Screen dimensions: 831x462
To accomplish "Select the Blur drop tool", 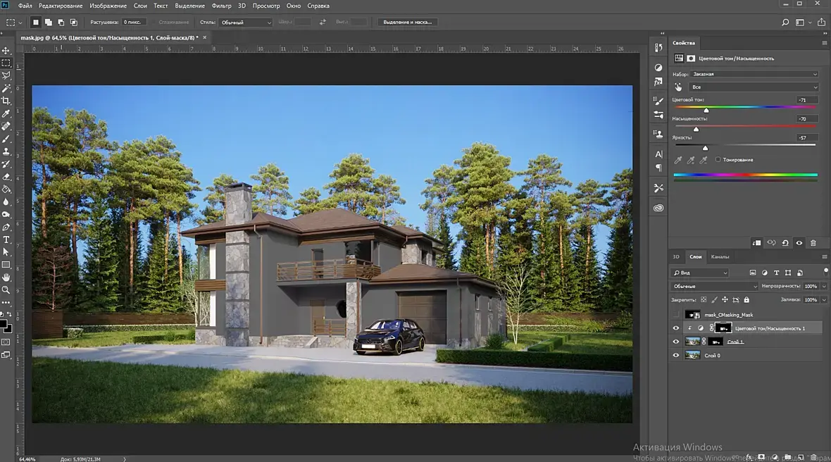I will pyautogui.click(x=6, y=202).
